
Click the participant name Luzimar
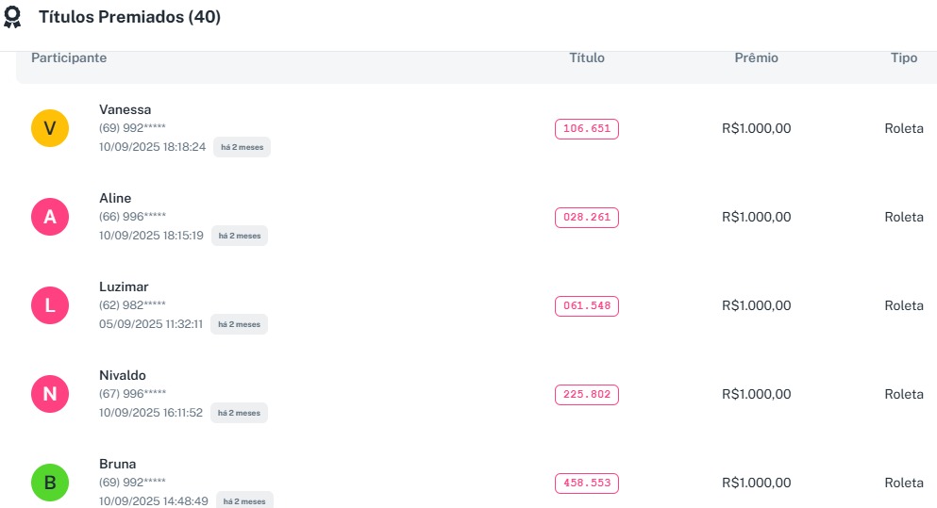[124, 287]
